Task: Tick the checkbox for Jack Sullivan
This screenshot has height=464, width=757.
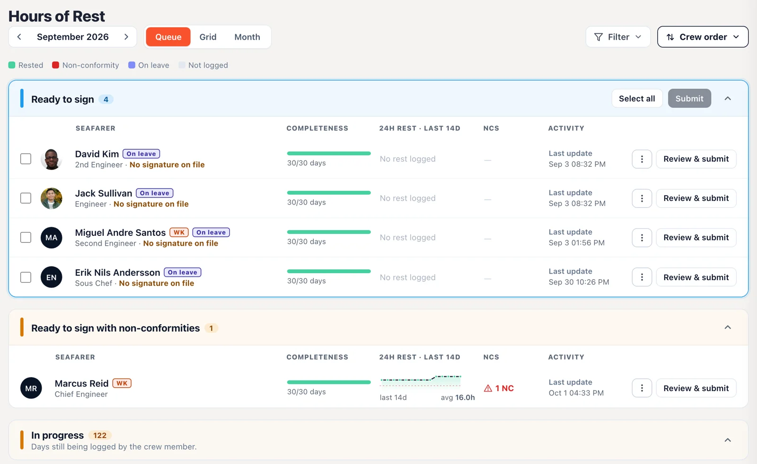Action: pos(26,198)
